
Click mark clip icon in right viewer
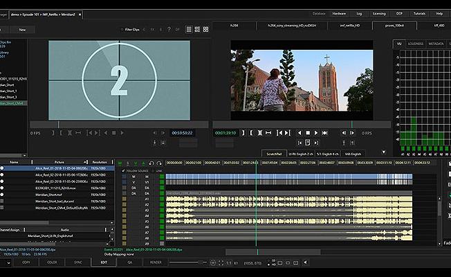coord(259,133)
